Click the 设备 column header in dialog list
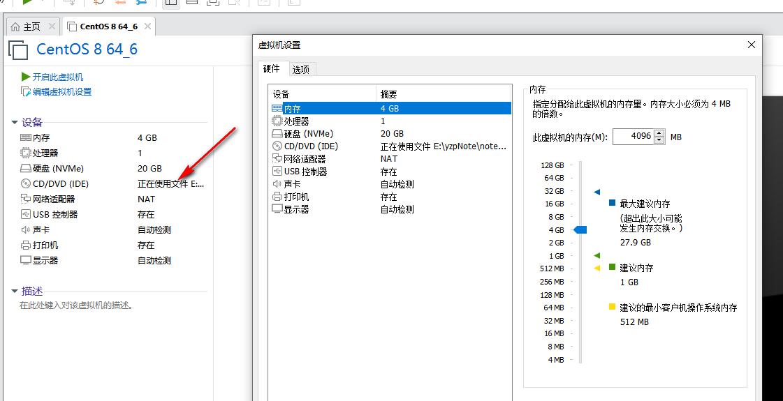The width and height of the screenshot is (783, 401). tap(321, 94)
